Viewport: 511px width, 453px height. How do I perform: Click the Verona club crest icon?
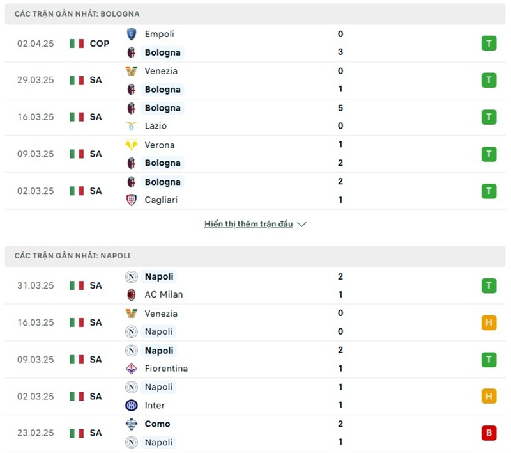point(132,145)
